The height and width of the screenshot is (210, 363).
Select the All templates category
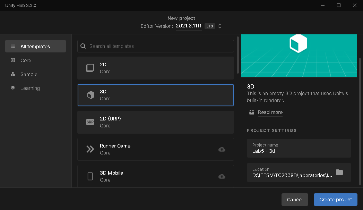[x=35, y=47]
